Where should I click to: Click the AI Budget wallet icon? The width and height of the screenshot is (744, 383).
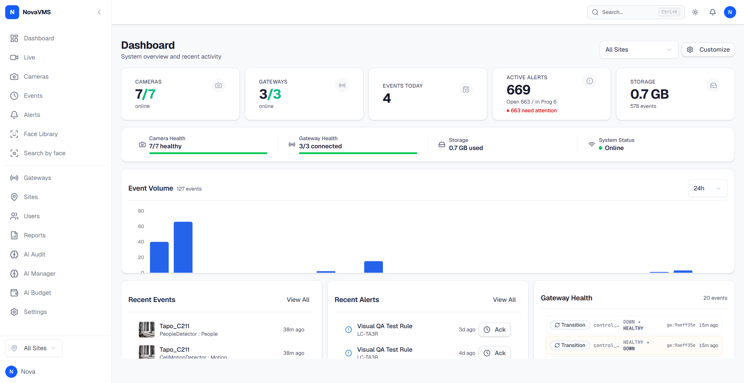pyautogui.click(x=14, y=293)
